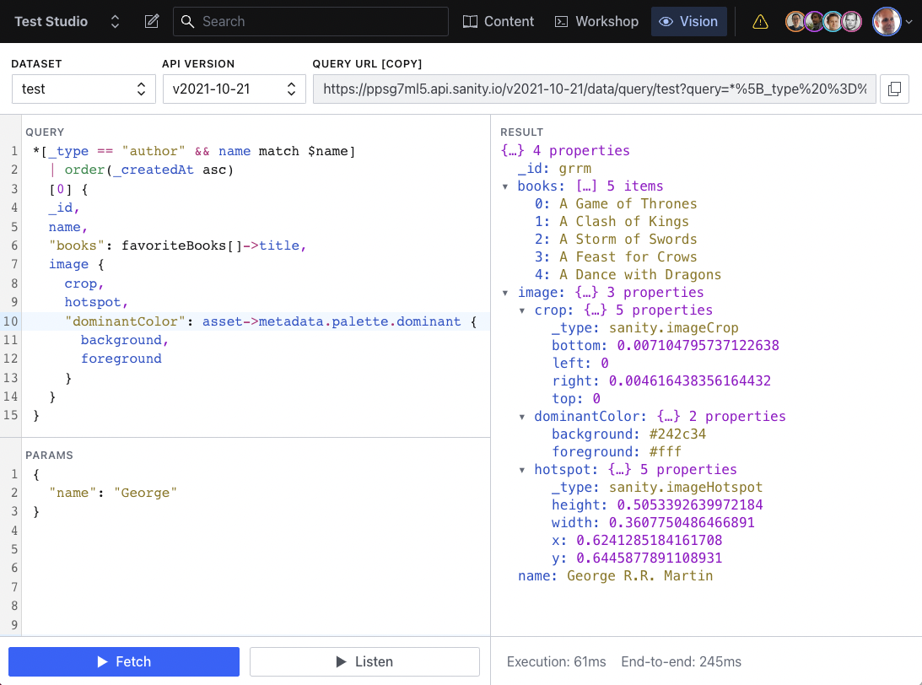Open the DATASET dropdown showing test
922x685 pixels.
(83, 89)
